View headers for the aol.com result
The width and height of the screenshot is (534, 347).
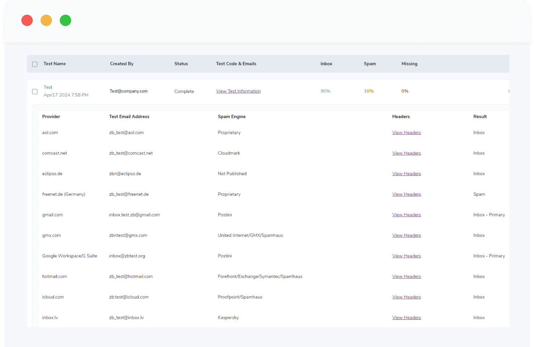click(406, 132)
